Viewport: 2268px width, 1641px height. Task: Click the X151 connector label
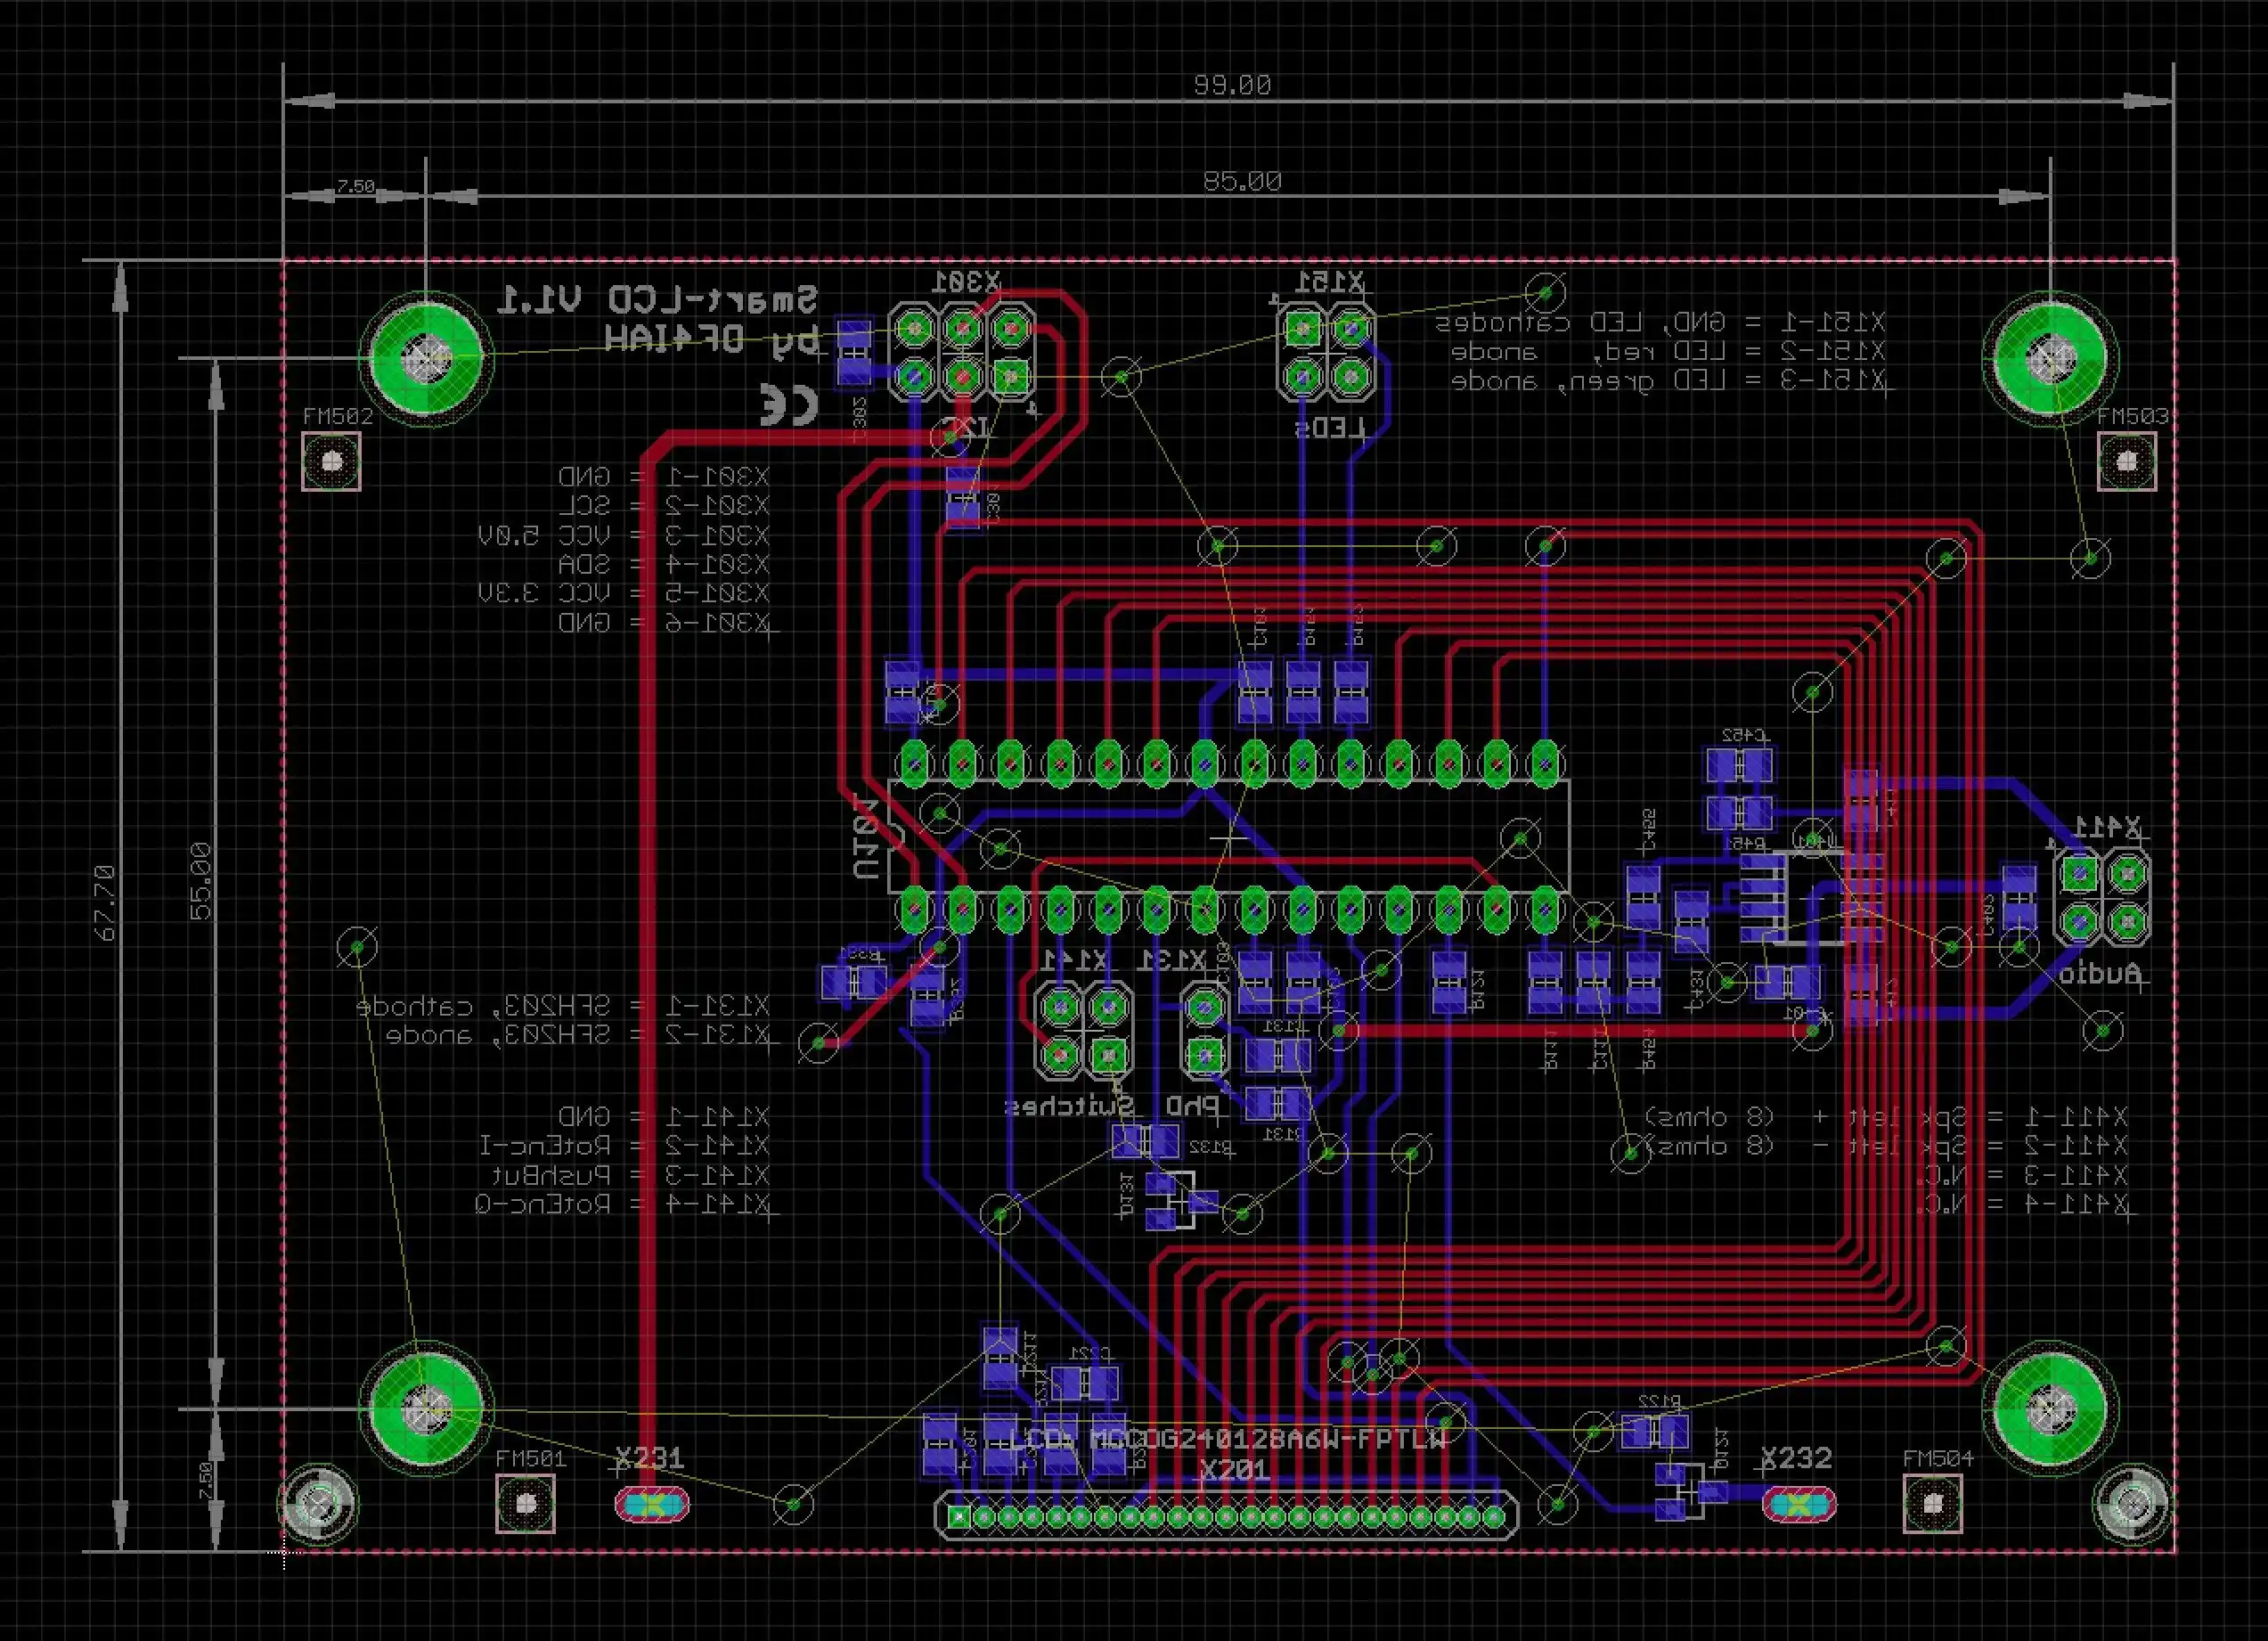(1330, 282)
